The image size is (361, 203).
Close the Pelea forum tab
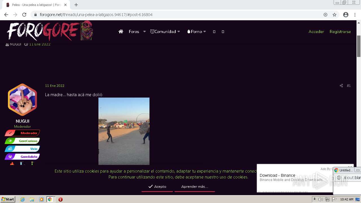click(x=65, y=5)
